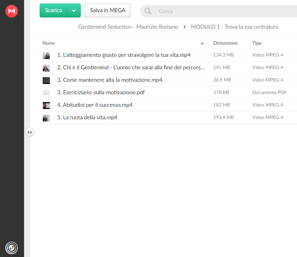Click the red MEGA logo icon
This screenshot has width=297, height=257.
(x=12, y=11)
